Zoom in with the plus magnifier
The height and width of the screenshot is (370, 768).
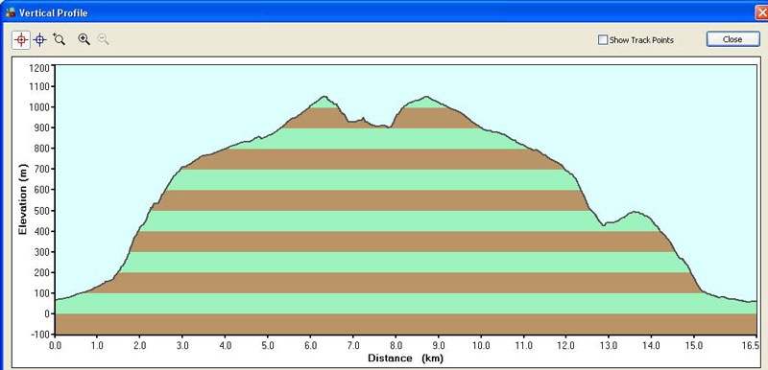pyautogui.click(x=84, y=39)
